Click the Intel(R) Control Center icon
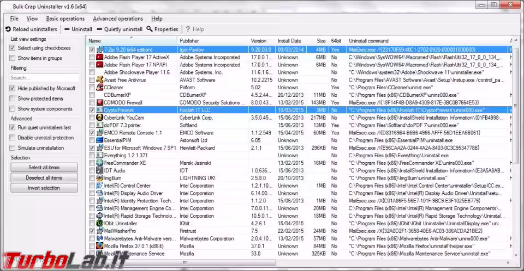 tap(99, 186)
